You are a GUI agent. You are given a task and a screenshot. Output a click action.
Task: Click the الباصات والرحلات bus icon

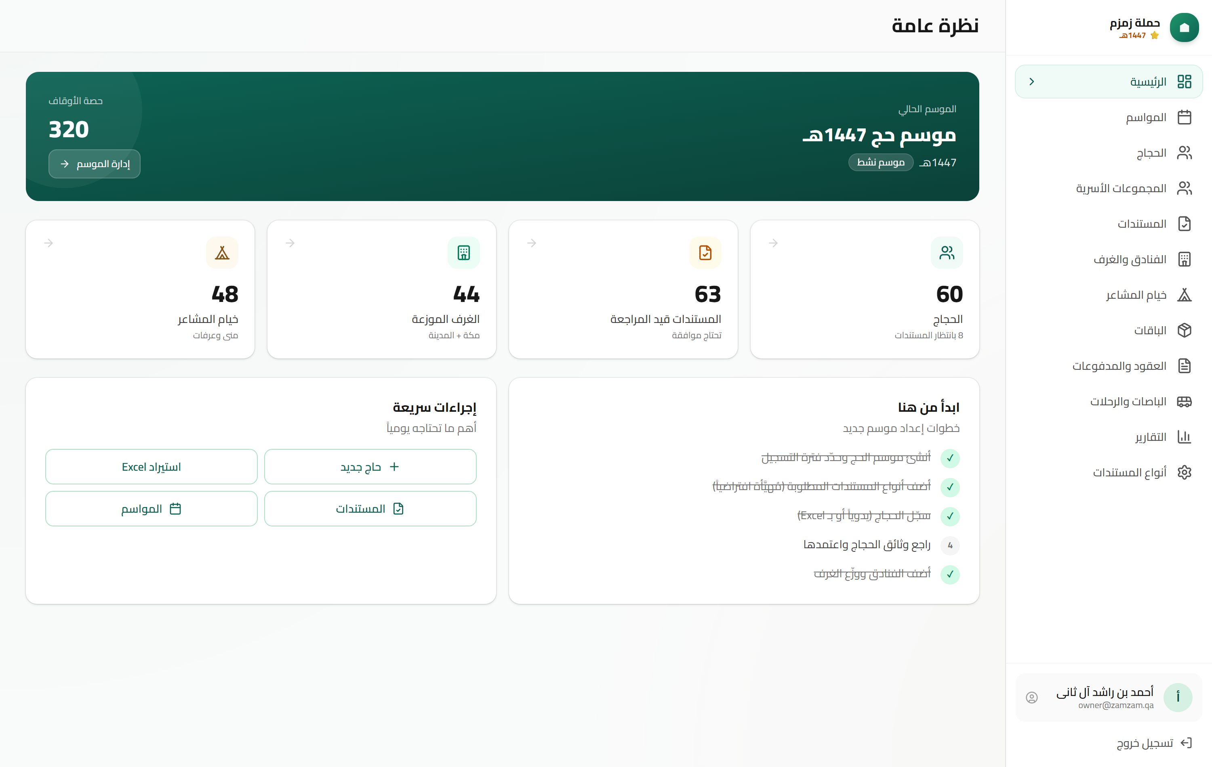tap(1184, 401)
